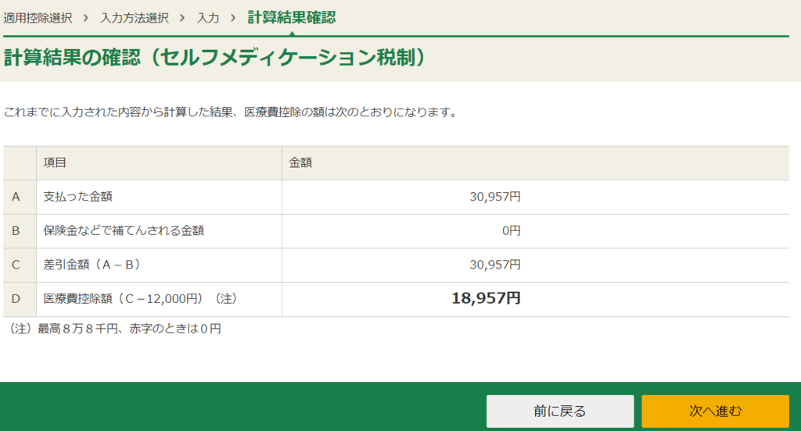
Task: Click the row label 保険金などで補てんされる金額
Action: click(x=124, y=230)
